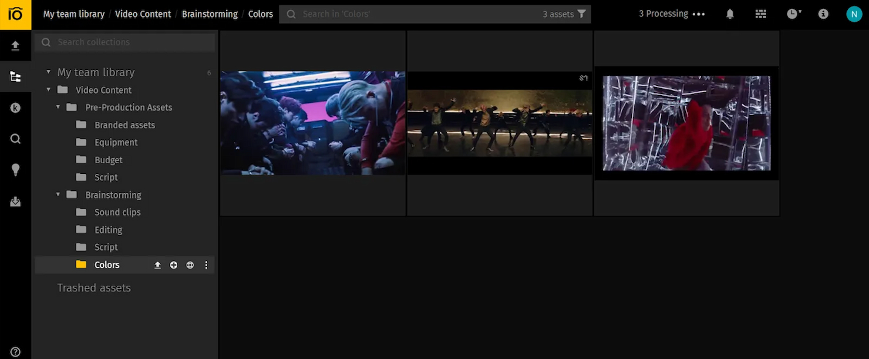Click the upload icon in left sidebar

point(15,46)
